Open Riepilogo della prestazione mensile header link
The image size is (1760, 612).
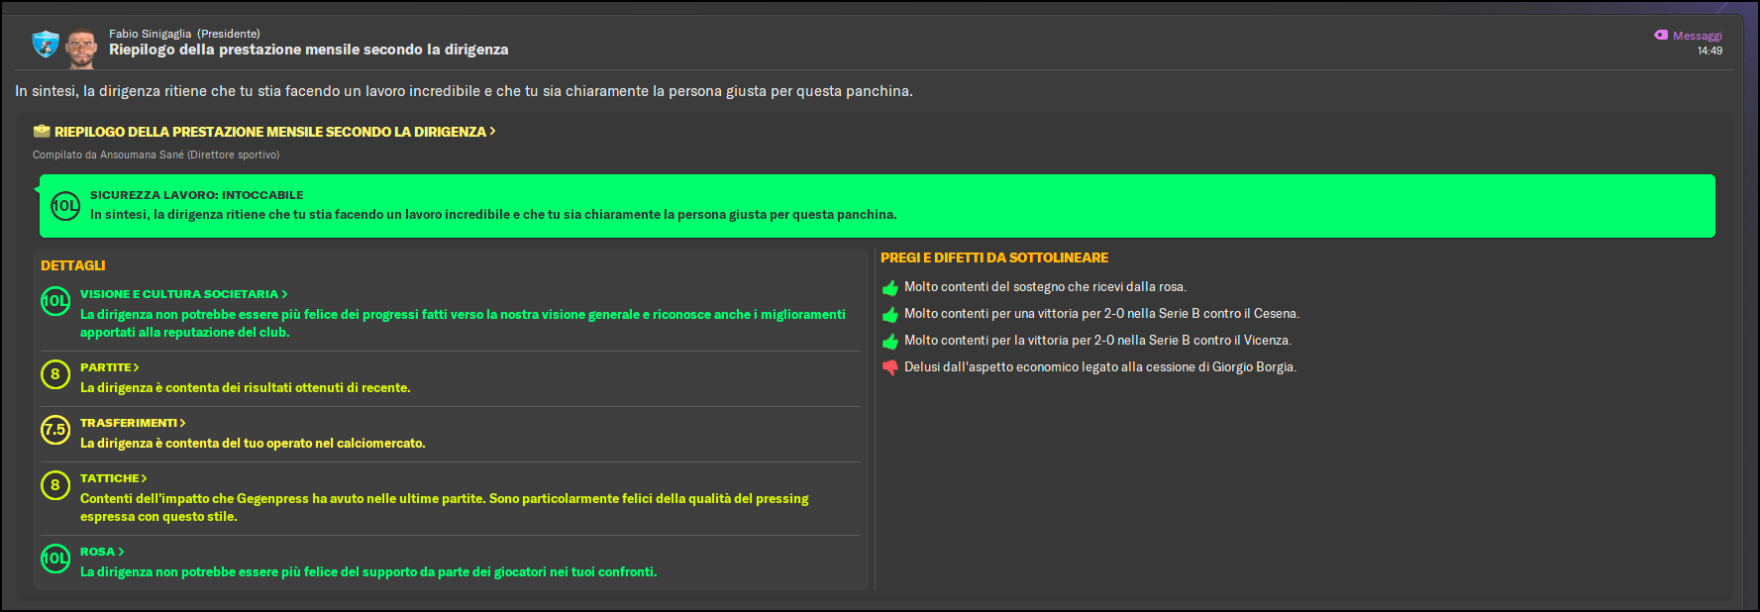pyautogui.click(x=270, y=132)
